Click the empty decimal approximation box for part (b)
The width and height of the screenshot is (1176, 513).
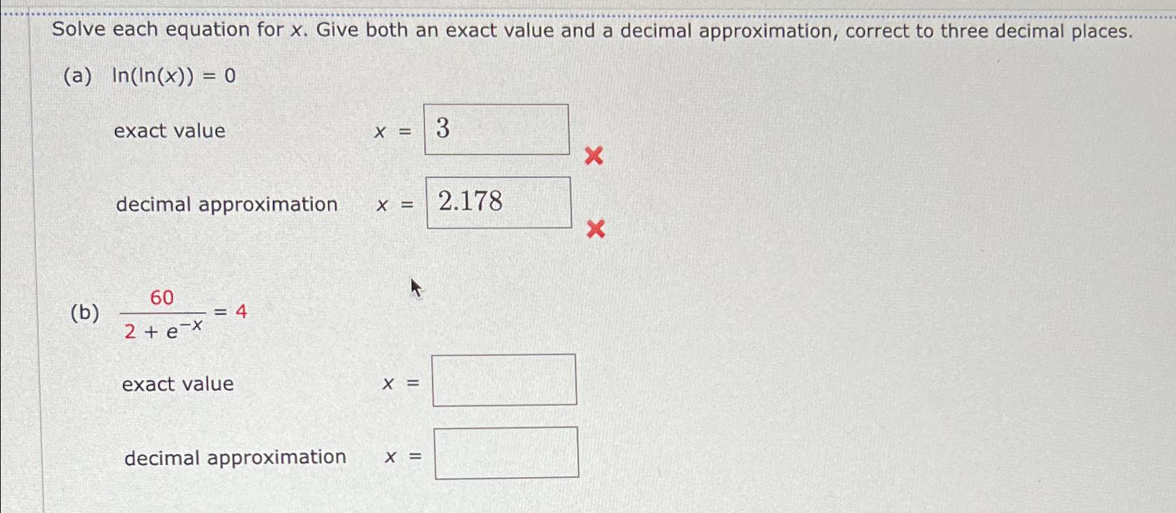[507, 453]
